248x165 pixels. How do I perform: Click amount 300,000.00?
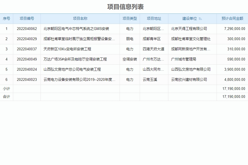click(x=236, y=39)
